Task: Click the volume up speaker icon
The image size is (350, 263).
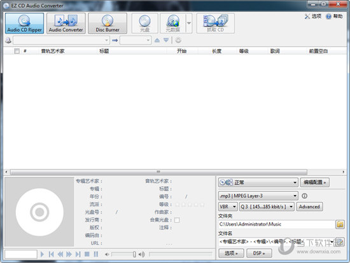Action: tap(141, 254)
